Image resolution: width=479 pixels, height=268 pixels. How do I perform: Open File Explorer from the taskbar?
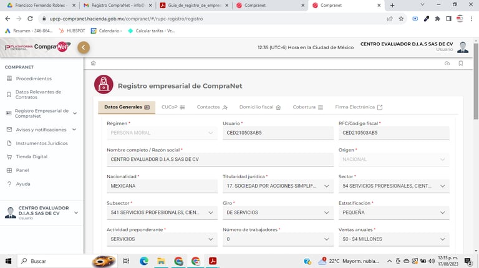pos(161,261)
